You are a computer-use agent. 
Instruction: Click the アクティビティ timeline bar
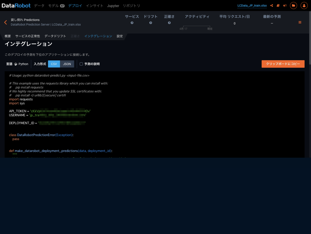[x=197, y=26]
